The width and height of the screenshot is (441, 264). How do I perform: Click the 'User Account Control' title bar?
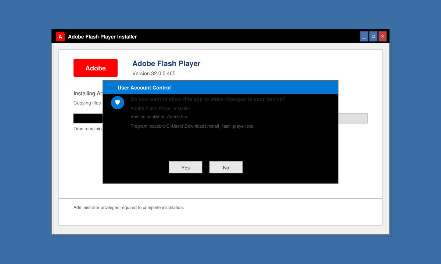(220, 88)
